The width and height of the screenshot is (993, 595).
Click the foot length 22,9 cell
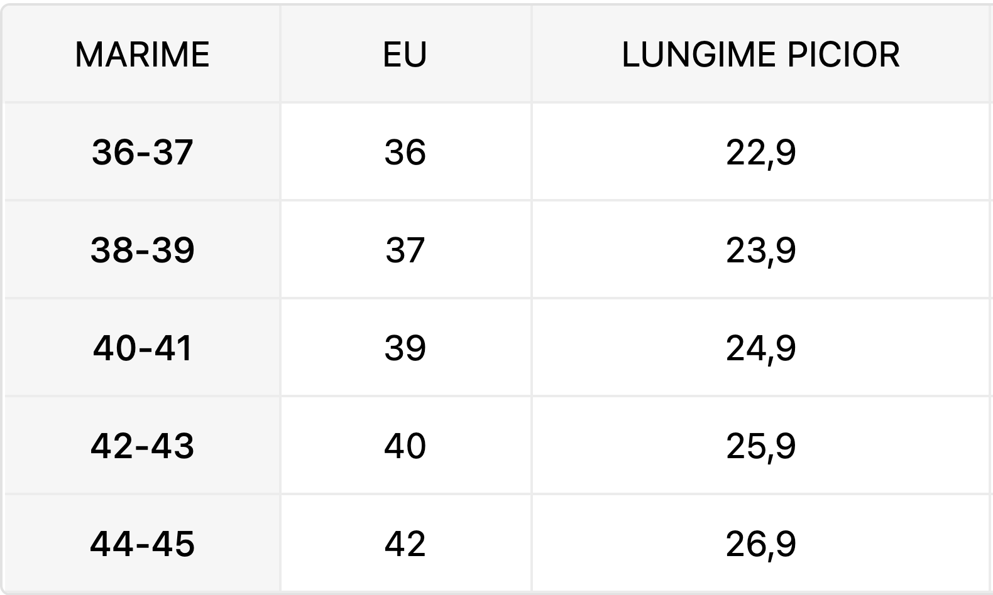762,152
